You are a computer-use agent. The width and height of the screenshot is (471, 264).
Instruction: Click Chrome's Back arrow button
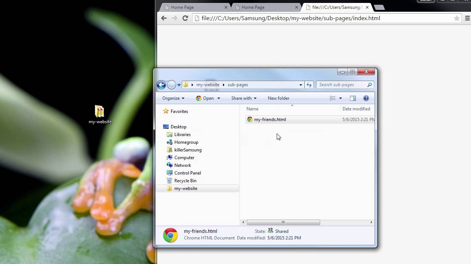[164, 18]
